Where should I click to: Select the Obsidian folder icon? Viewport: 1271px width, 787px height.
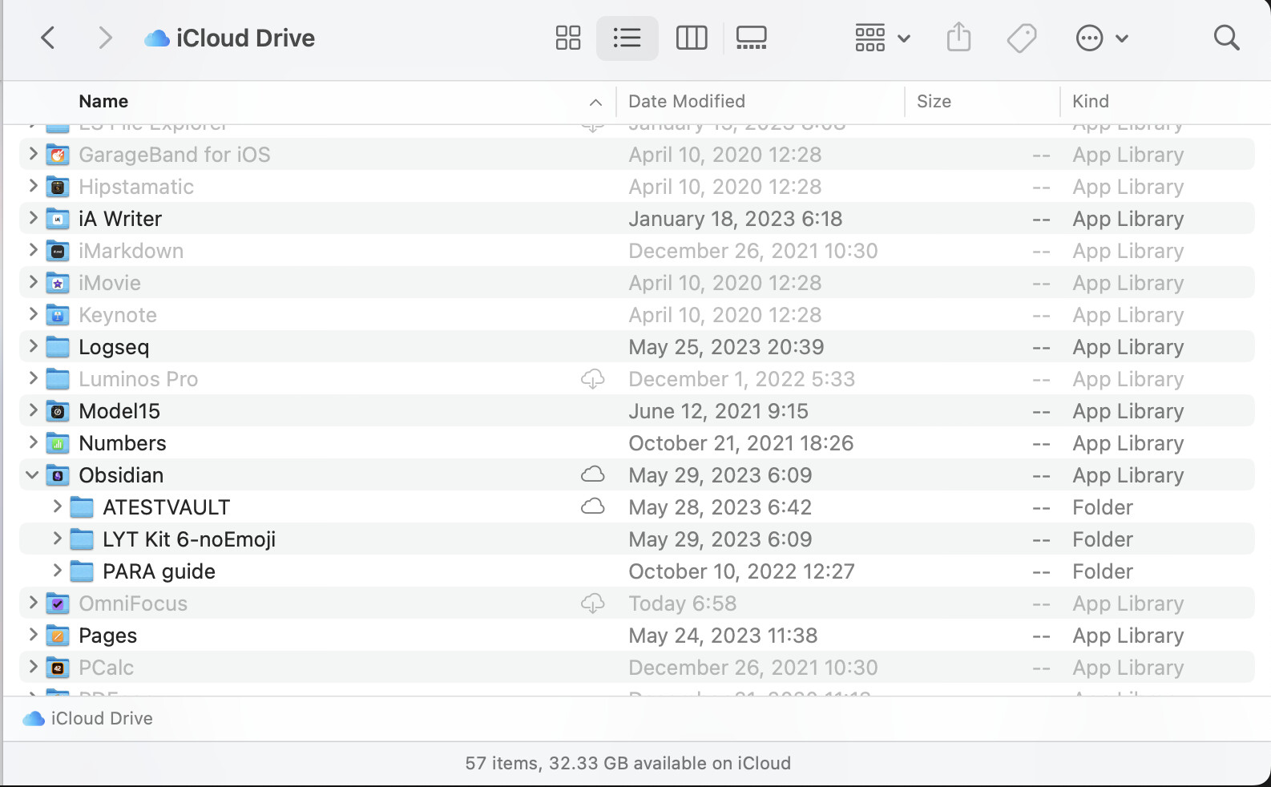tap(58, 475)
